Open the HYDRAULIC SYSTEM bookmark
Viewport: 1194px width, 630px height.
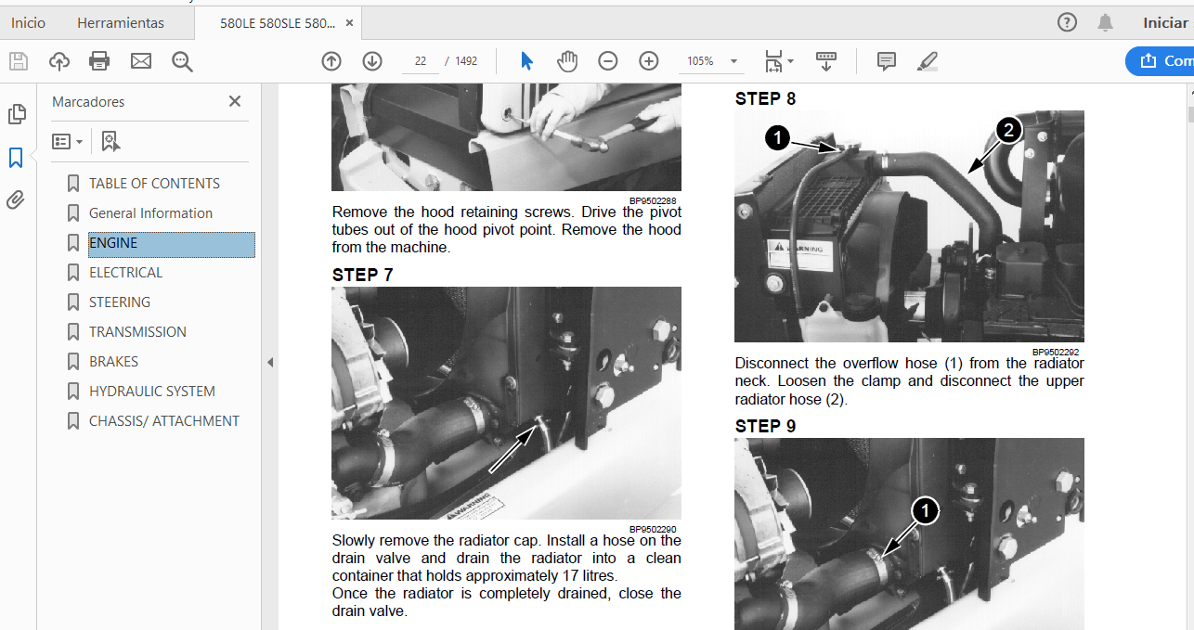pos(152,392)
